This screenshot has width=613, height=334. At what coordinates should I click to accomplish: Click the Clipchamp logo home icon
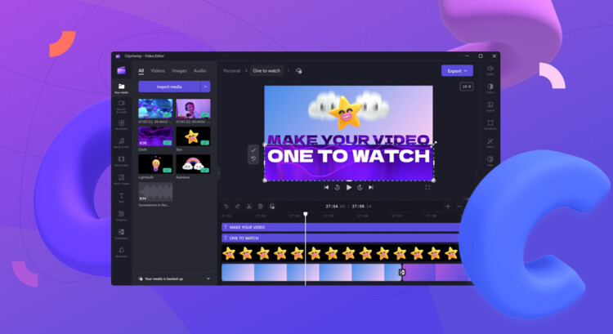point(121,70)
